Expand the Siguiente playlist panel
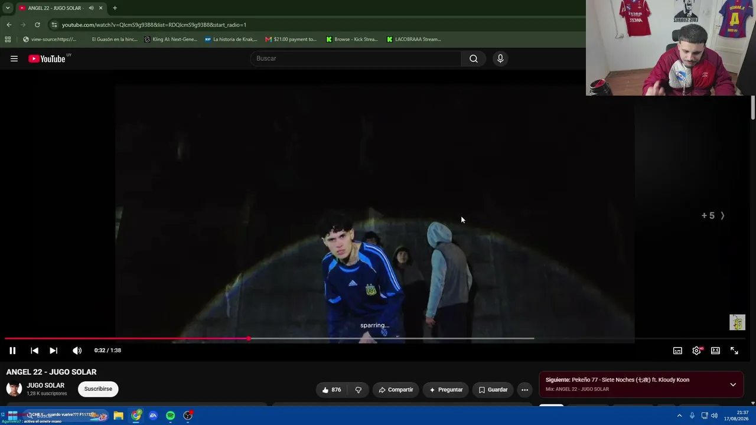The image size is (756, 425). (733, 385)
